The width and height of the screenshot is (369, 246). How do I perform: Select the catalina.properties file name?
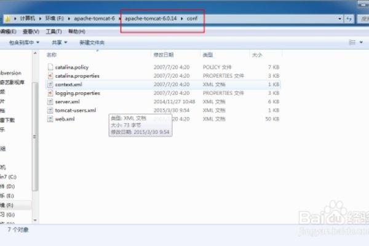click(x=77, y=76)
